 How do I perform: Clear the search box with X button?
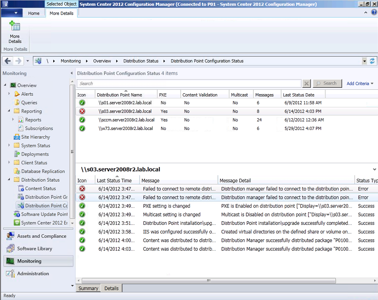coord(306,83)
